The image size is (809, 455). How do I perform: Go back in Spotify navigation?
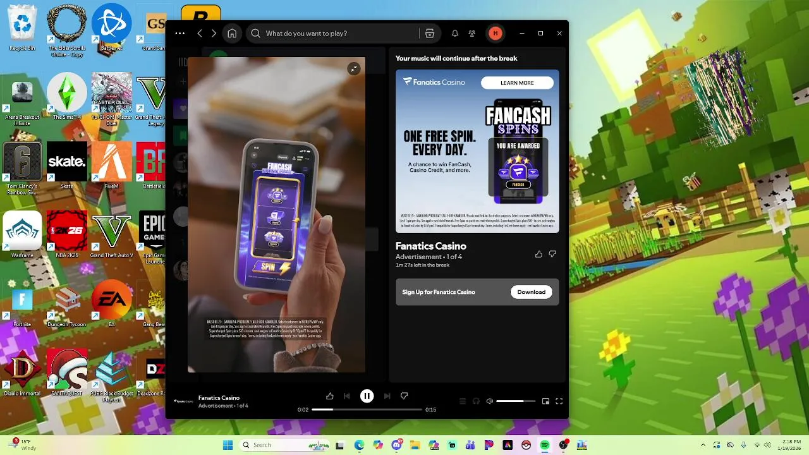200,33
